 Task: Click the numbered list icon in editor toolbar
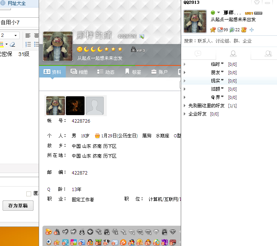click(x=28, y=44)
